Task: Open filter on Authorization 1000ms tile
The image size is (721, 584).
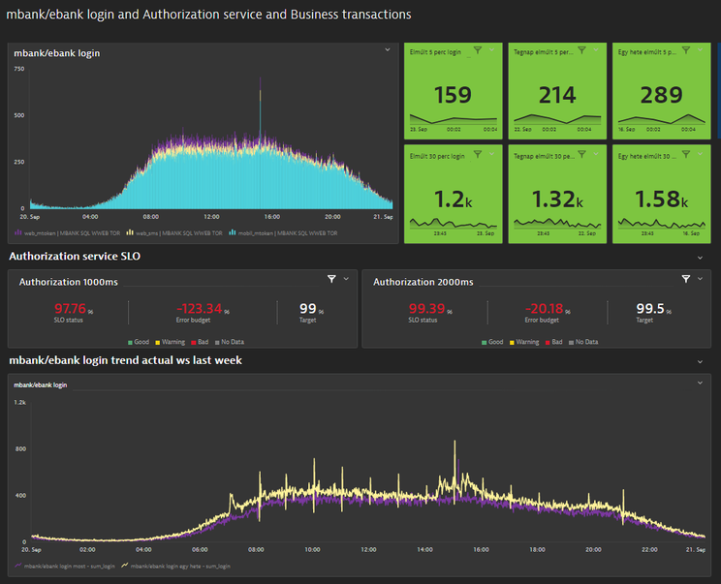Action: tap(331, 279)
